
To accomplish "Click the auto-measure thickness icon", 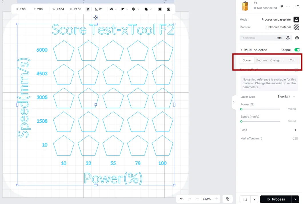I will 288,38.
